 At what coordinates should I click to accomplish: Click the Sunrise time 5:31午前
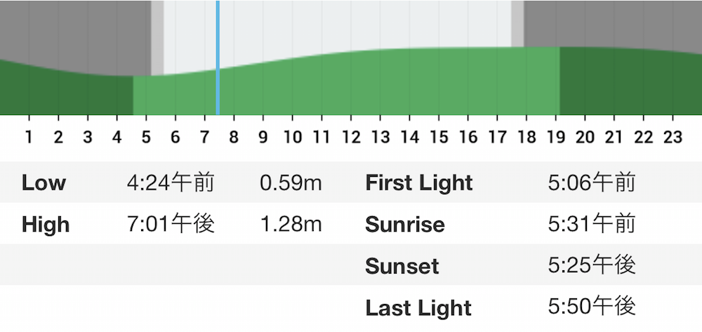[591, 224]
